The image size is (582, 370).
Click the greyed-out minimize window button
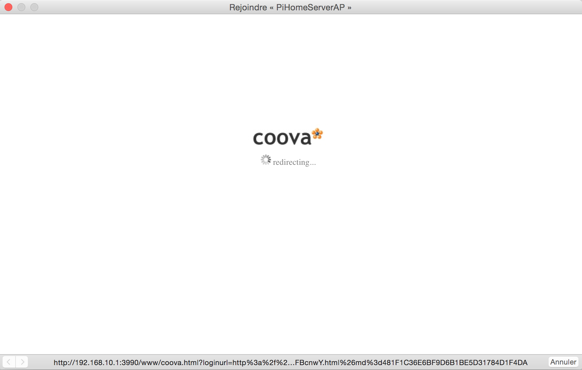[21, 7]
